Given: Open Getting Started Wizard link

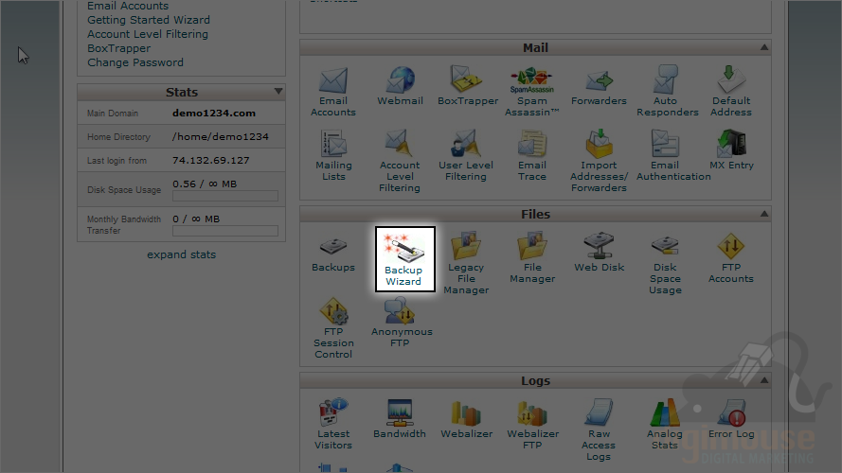Looking at the screenshot, I should [x=149, y=20].
